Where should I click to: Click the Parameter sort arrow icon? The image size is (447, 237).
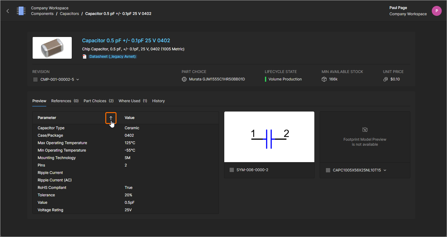point(111,118)
